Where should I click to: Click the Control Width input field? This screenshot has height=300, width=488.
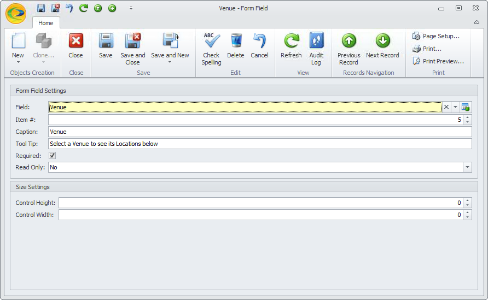[261, 215]
